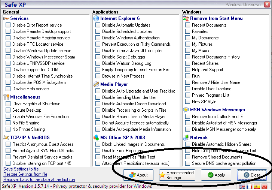This screenshot has width=272, height=190.
Task: Check Disable Windows Authentication
Action: 98,38
